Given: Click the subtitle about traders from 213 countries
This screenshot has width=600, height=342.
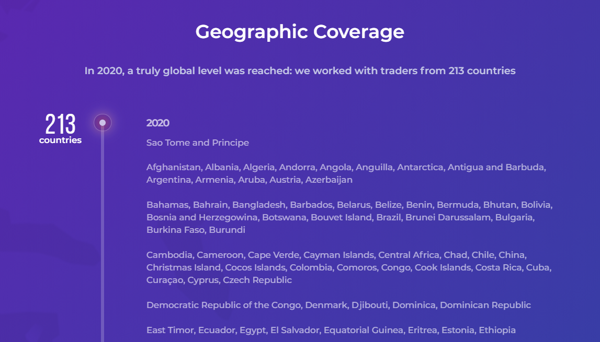Looking at the screenshot, I should (300, 70).
